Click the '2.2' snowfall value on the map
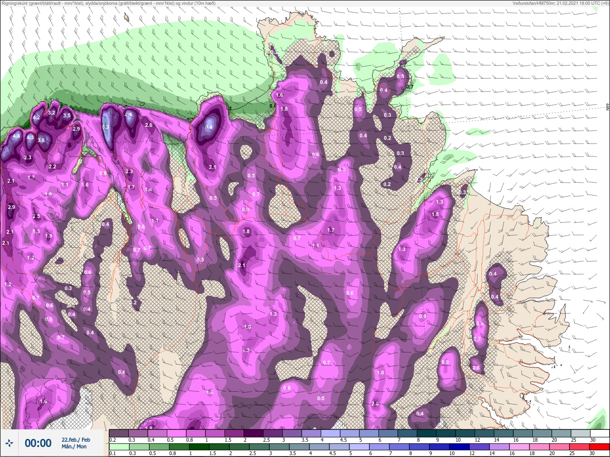This screenshot has width=610, height=457. pos(52,166)
